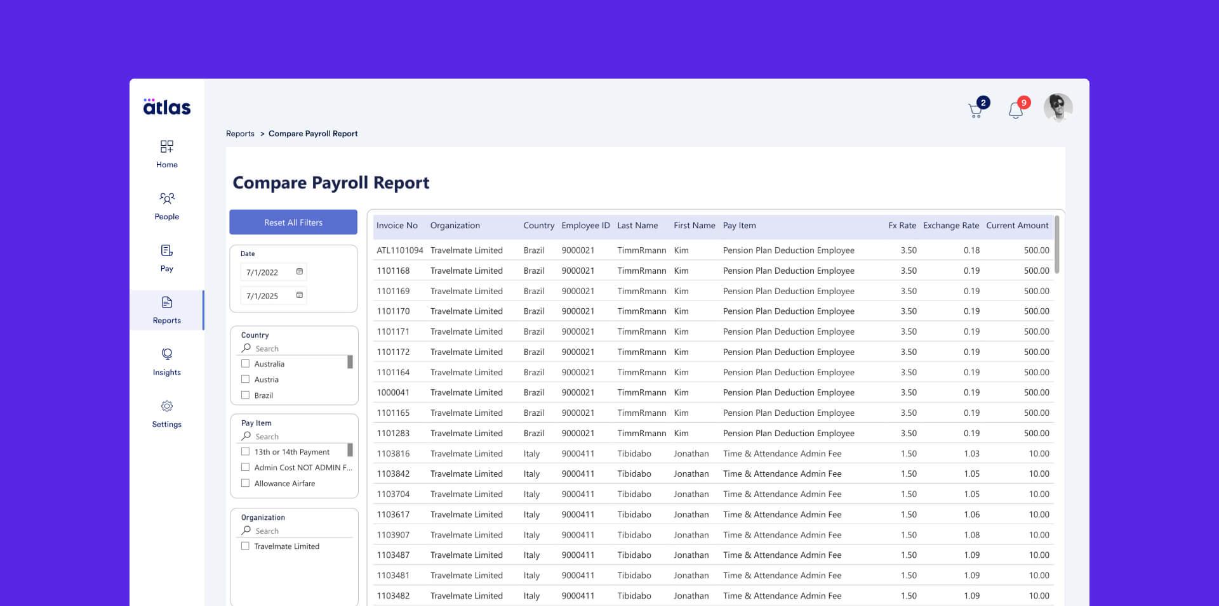Click the Country list scrollbar thumb
This screenshot has height=606, width=1219.
[x=350, y=362]
